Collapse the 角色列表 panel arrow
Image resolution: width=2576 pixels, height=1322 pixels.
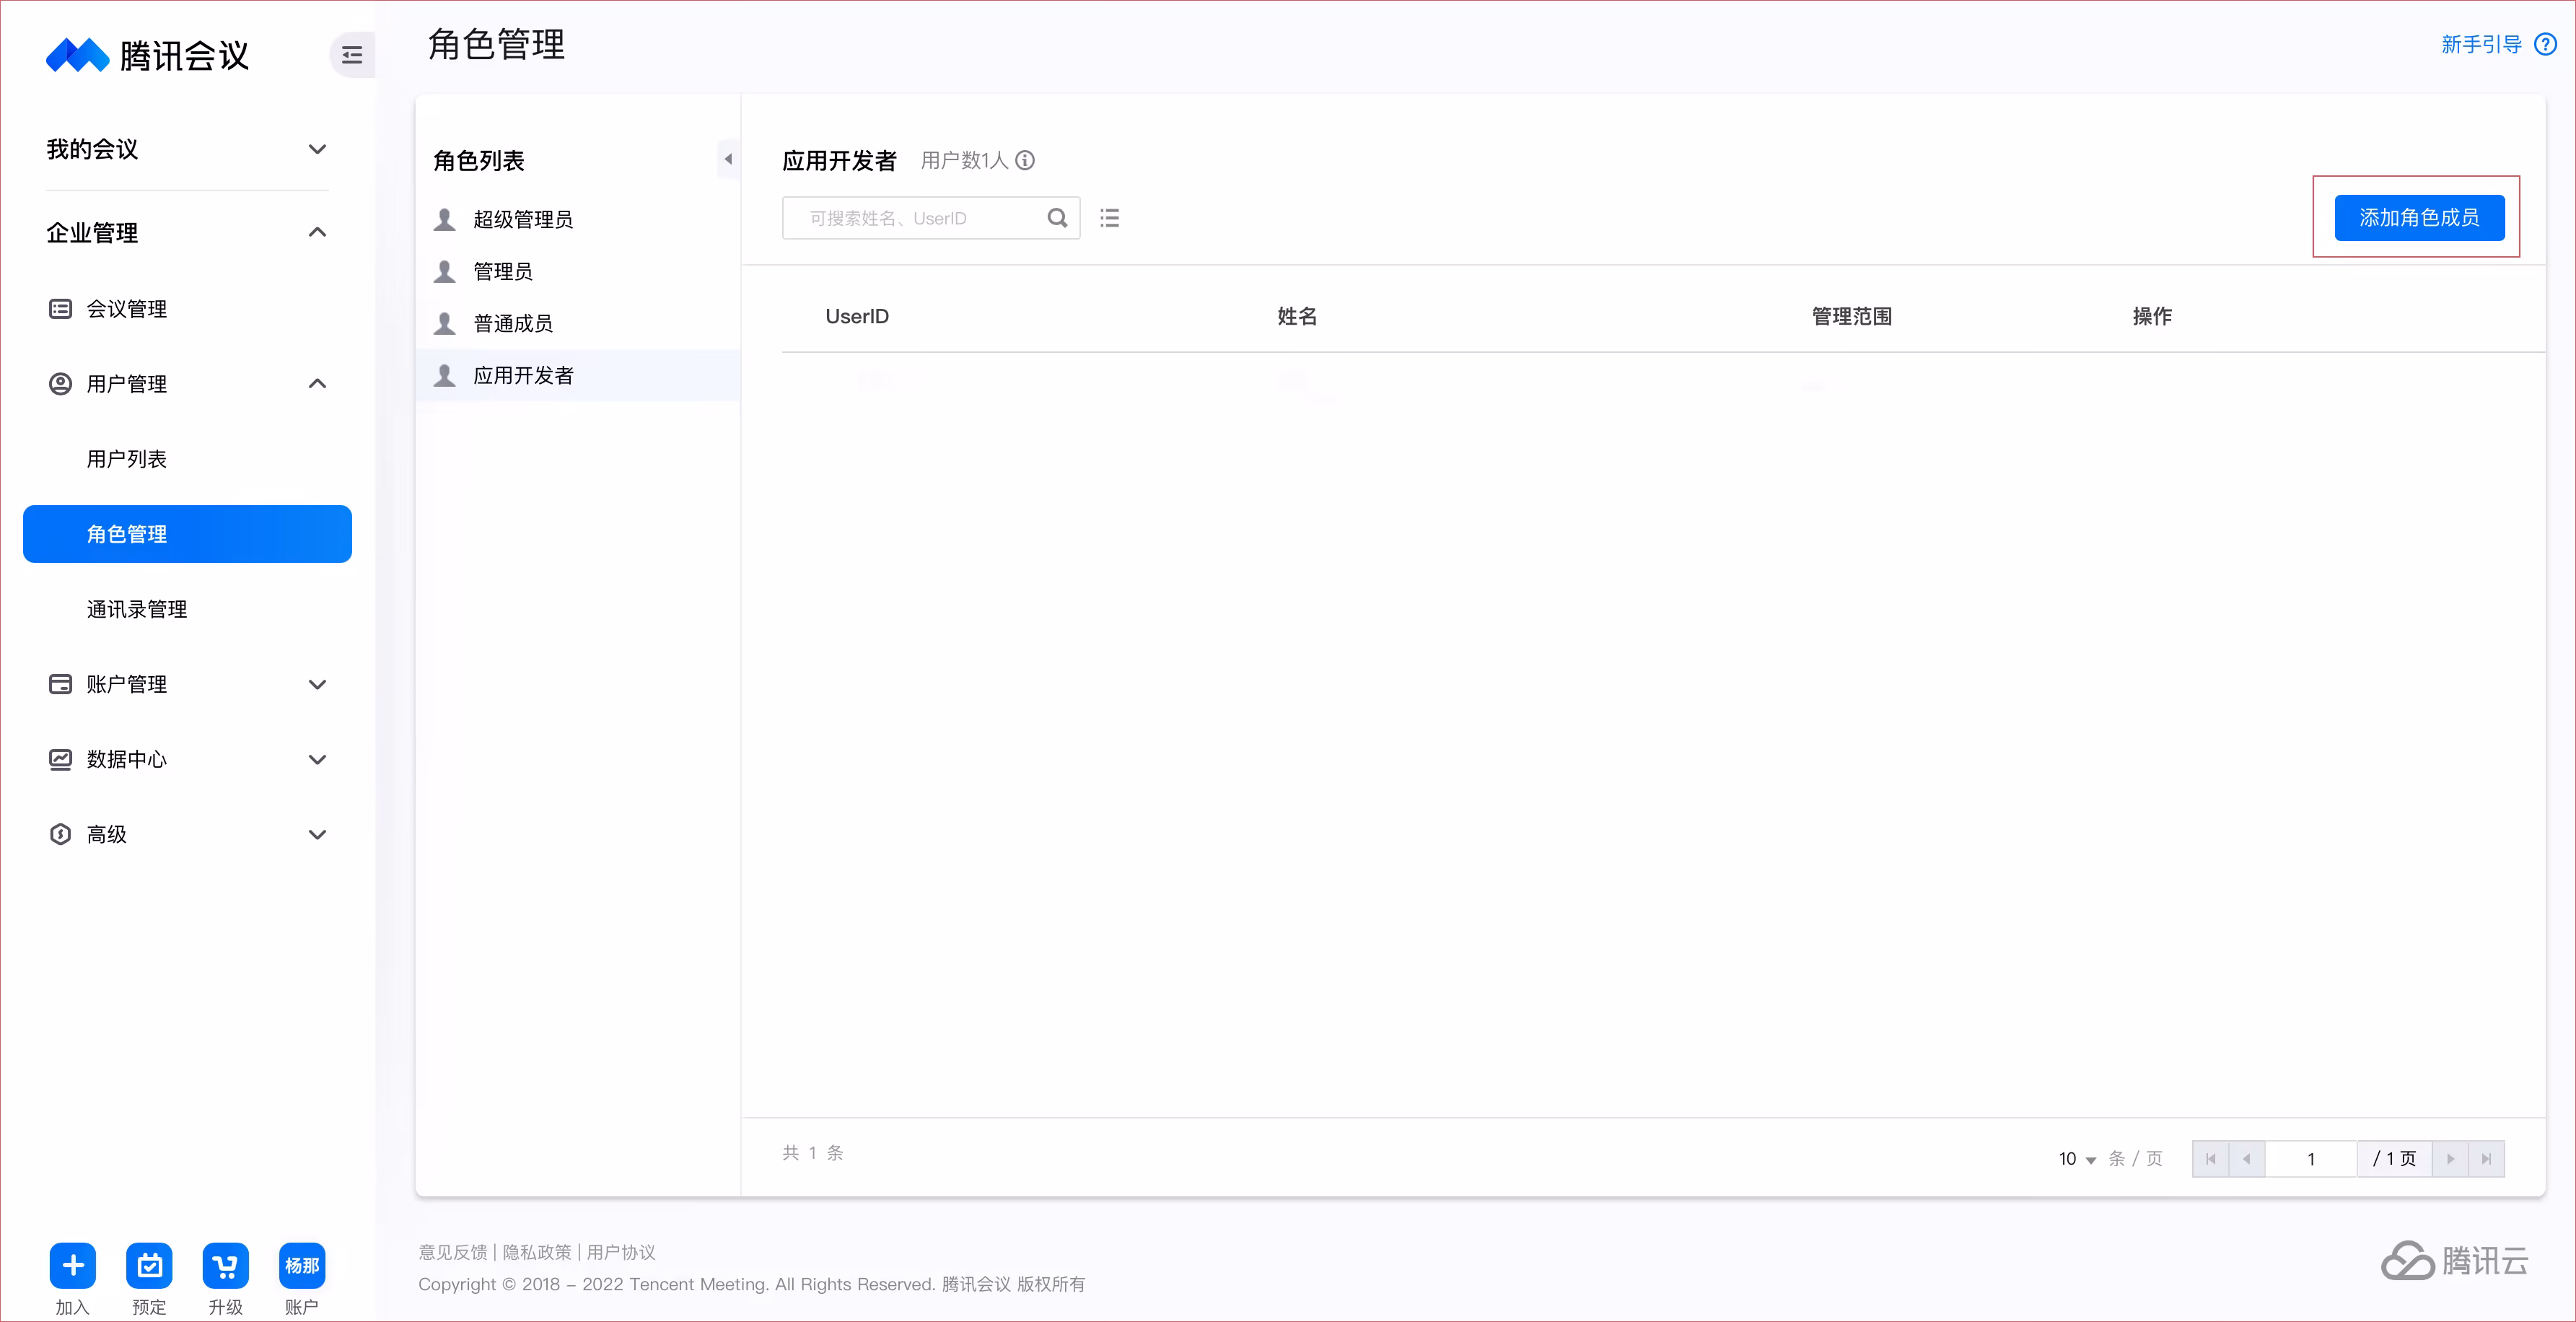point(728,159)
